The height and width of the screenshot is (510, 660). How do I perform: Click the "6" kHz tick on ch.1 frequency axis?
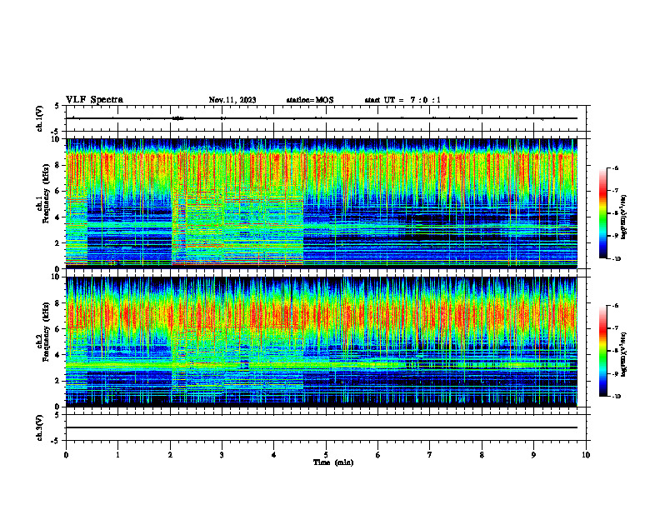pyautogui.click(x=57, y=191)
